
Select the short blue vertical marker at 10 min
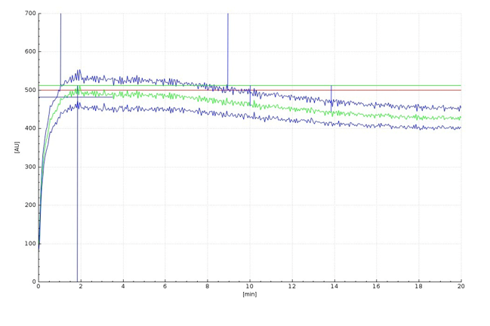250,96
